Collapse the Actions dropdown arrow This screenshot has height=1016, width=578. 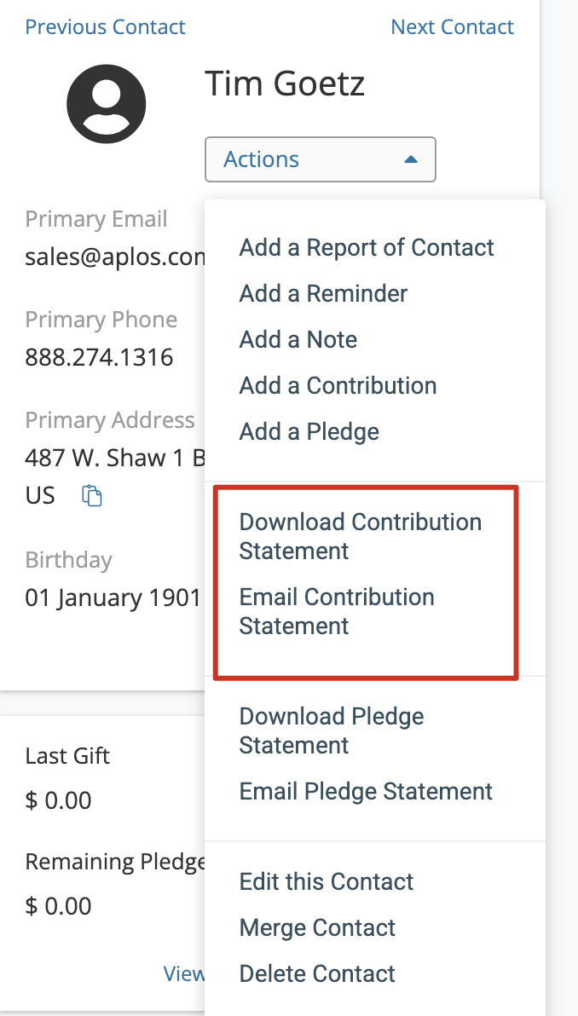point(410,159)
